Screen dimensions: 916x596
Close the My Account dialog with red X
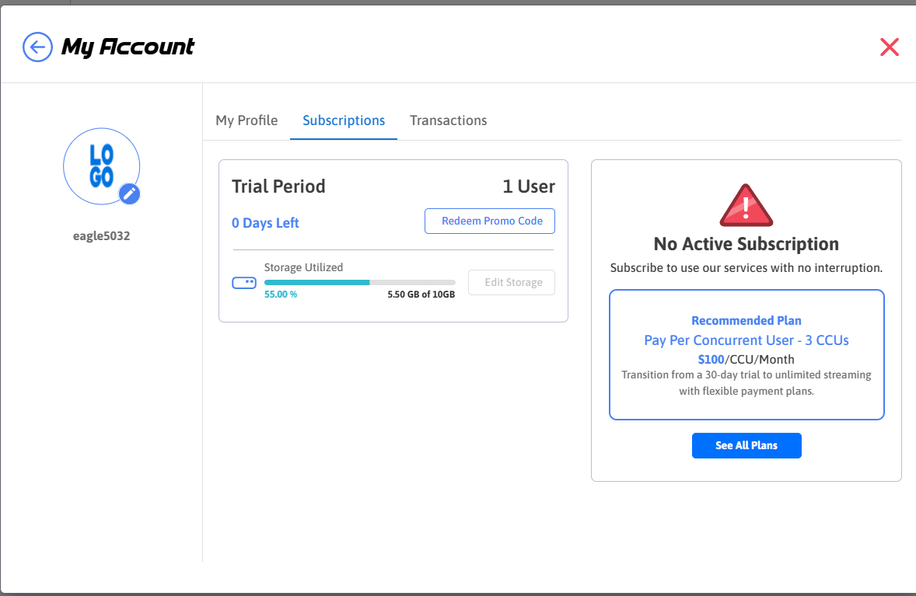pyautogui.click(x=889, y=47)
